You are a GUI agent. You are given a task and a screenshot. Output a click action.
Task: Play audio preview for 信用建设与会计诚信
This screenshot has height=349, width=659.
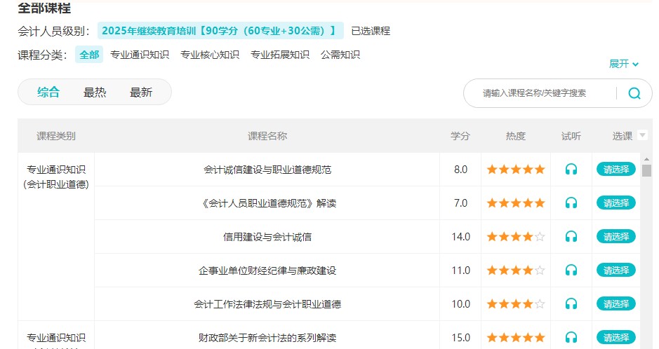click(571, 237)
